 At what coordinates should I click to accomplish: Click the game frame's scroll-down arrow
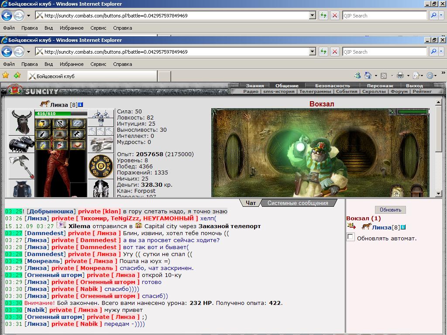point(439,193)
